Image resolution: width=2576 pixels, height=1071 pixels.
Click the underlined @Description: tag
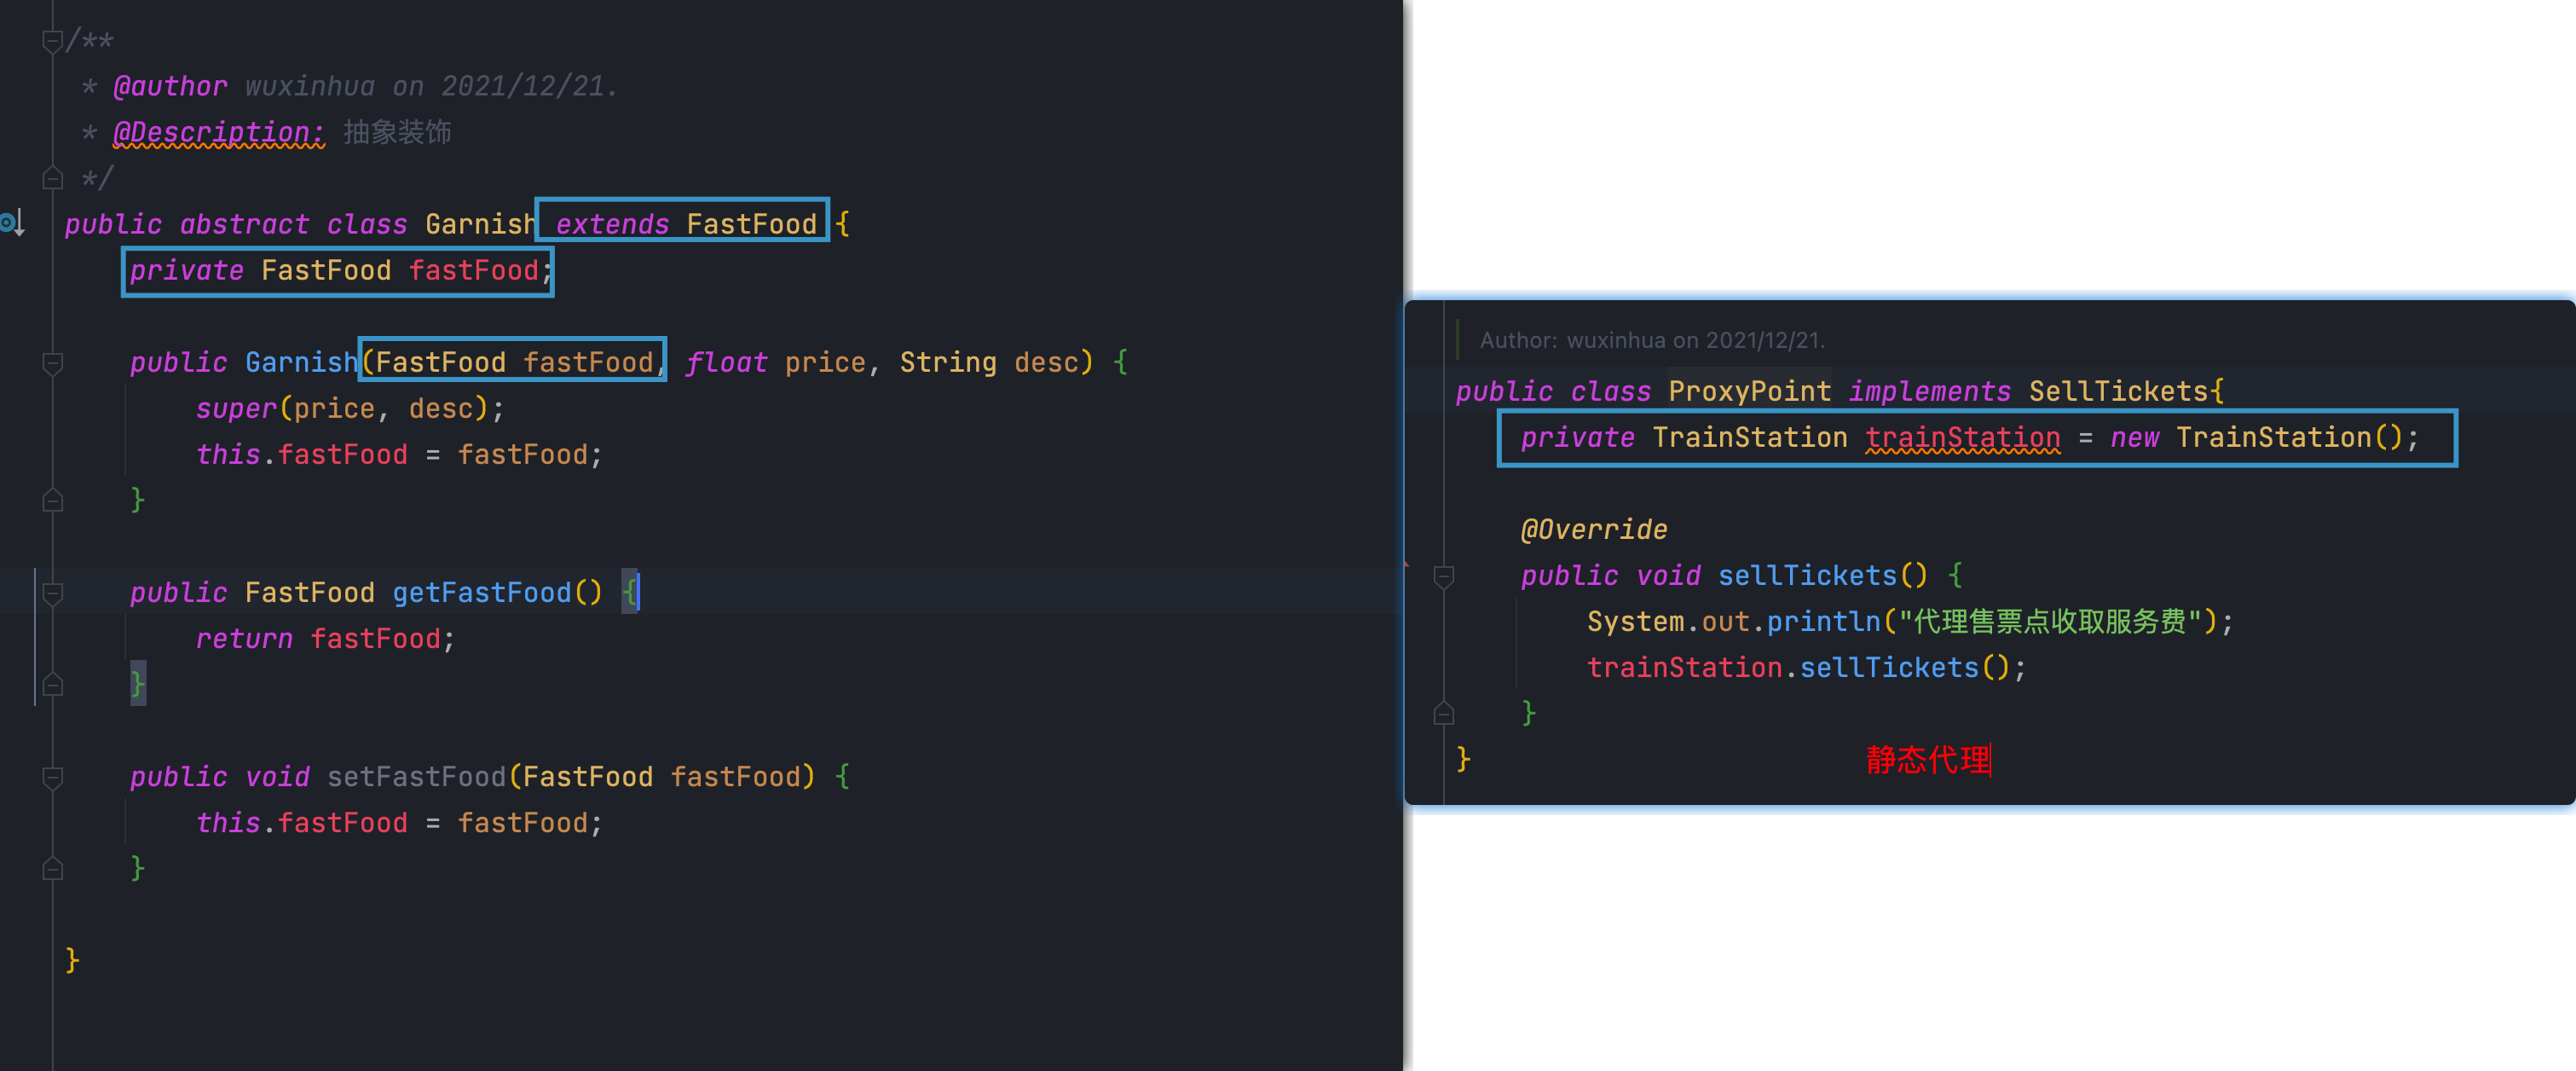(219, 132)
